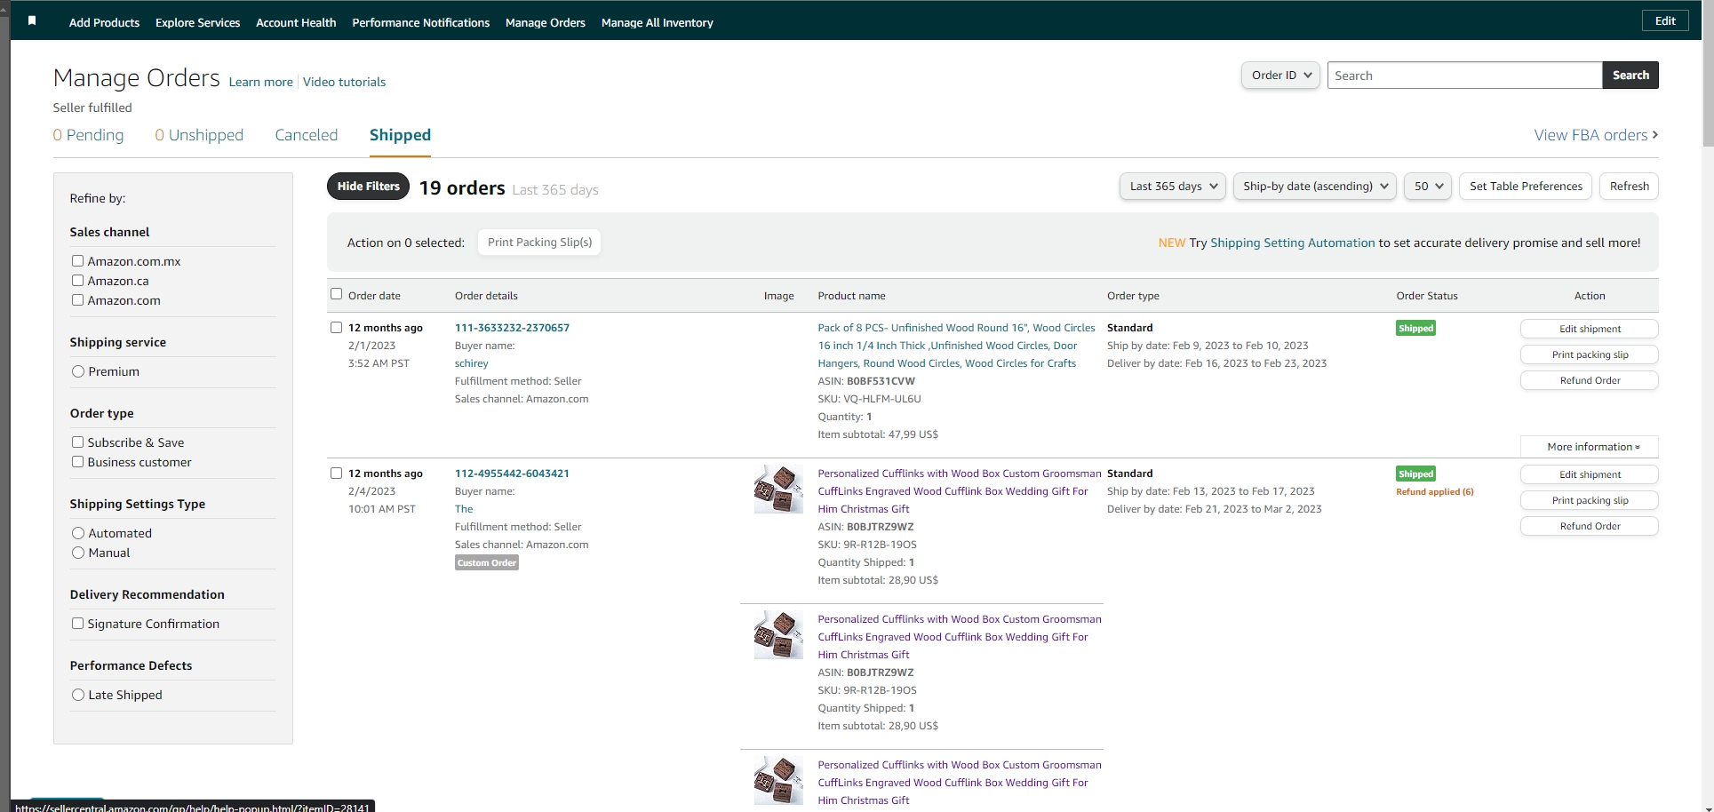The height and width of the screenshot is (812, 1714).
Task: Edit shipment for order 112-4955442-6043421
Action: click(x=1590, y=474)
